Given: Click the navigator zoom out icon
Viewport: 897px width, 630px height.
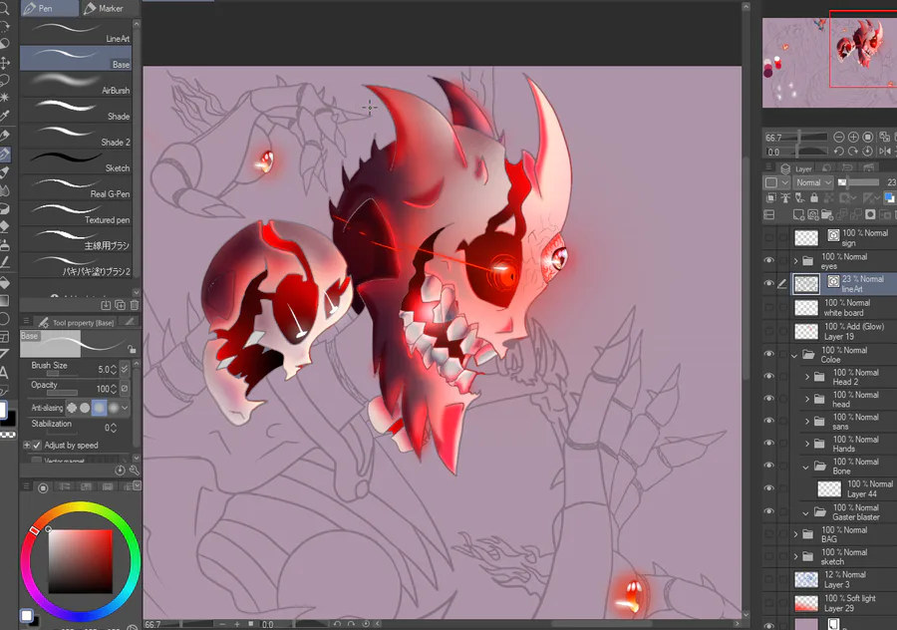Looking at the screenshot, I should click(x=838, y=137).
